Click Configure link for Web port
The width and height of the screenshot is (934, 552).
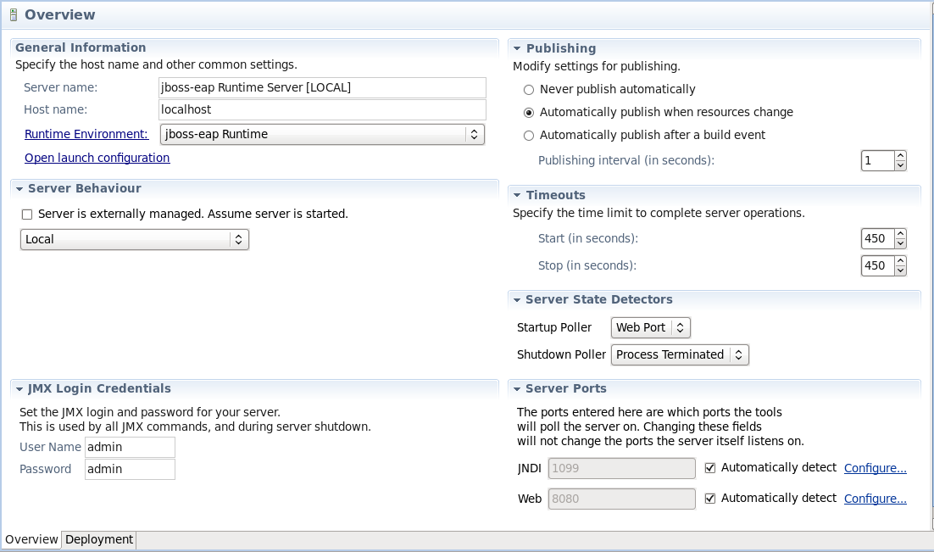tap(875, 499)
